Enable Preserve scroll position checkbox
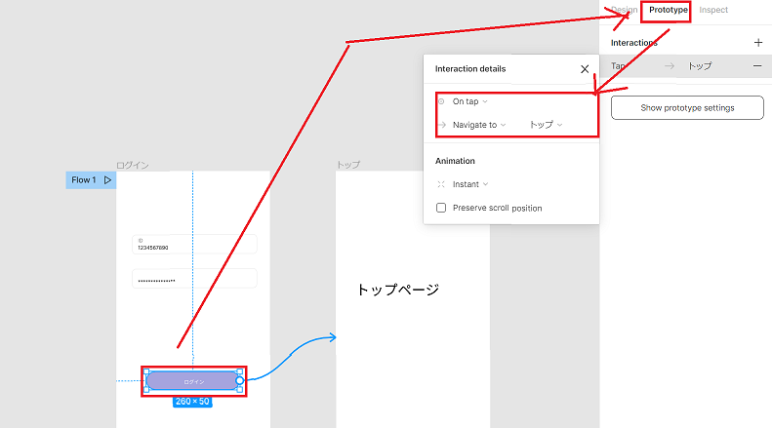The width and height of the screenshot is (772, 428). (441, 208)
